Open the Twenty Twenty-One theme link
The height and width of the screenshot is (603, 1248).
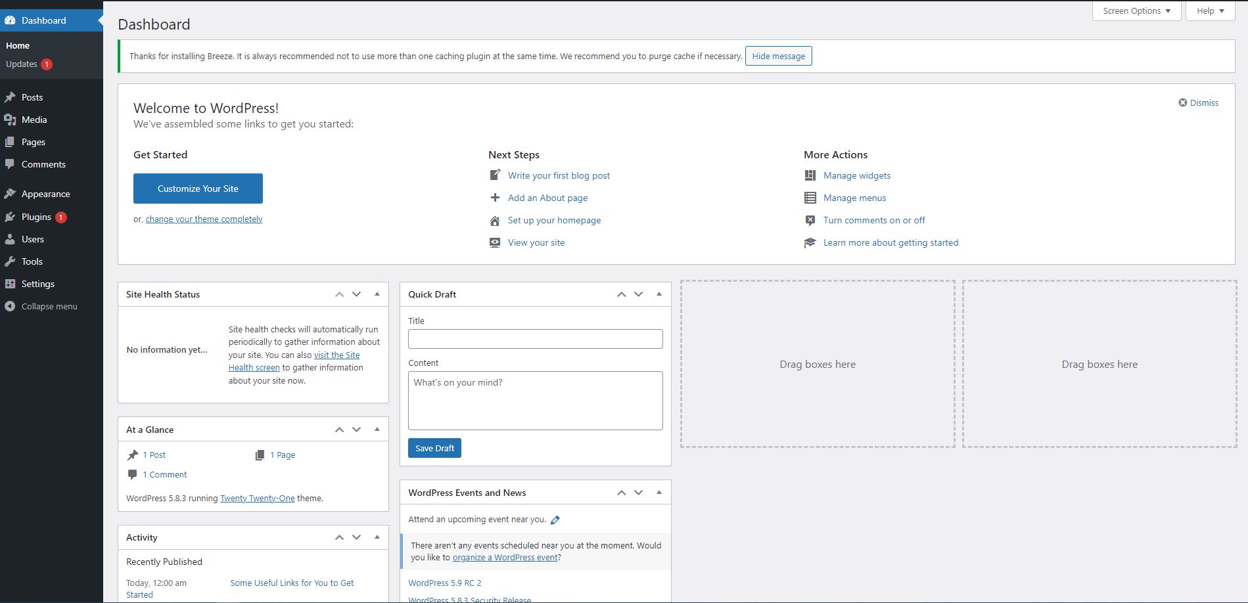pyautogui.click(x=257, y=498)
